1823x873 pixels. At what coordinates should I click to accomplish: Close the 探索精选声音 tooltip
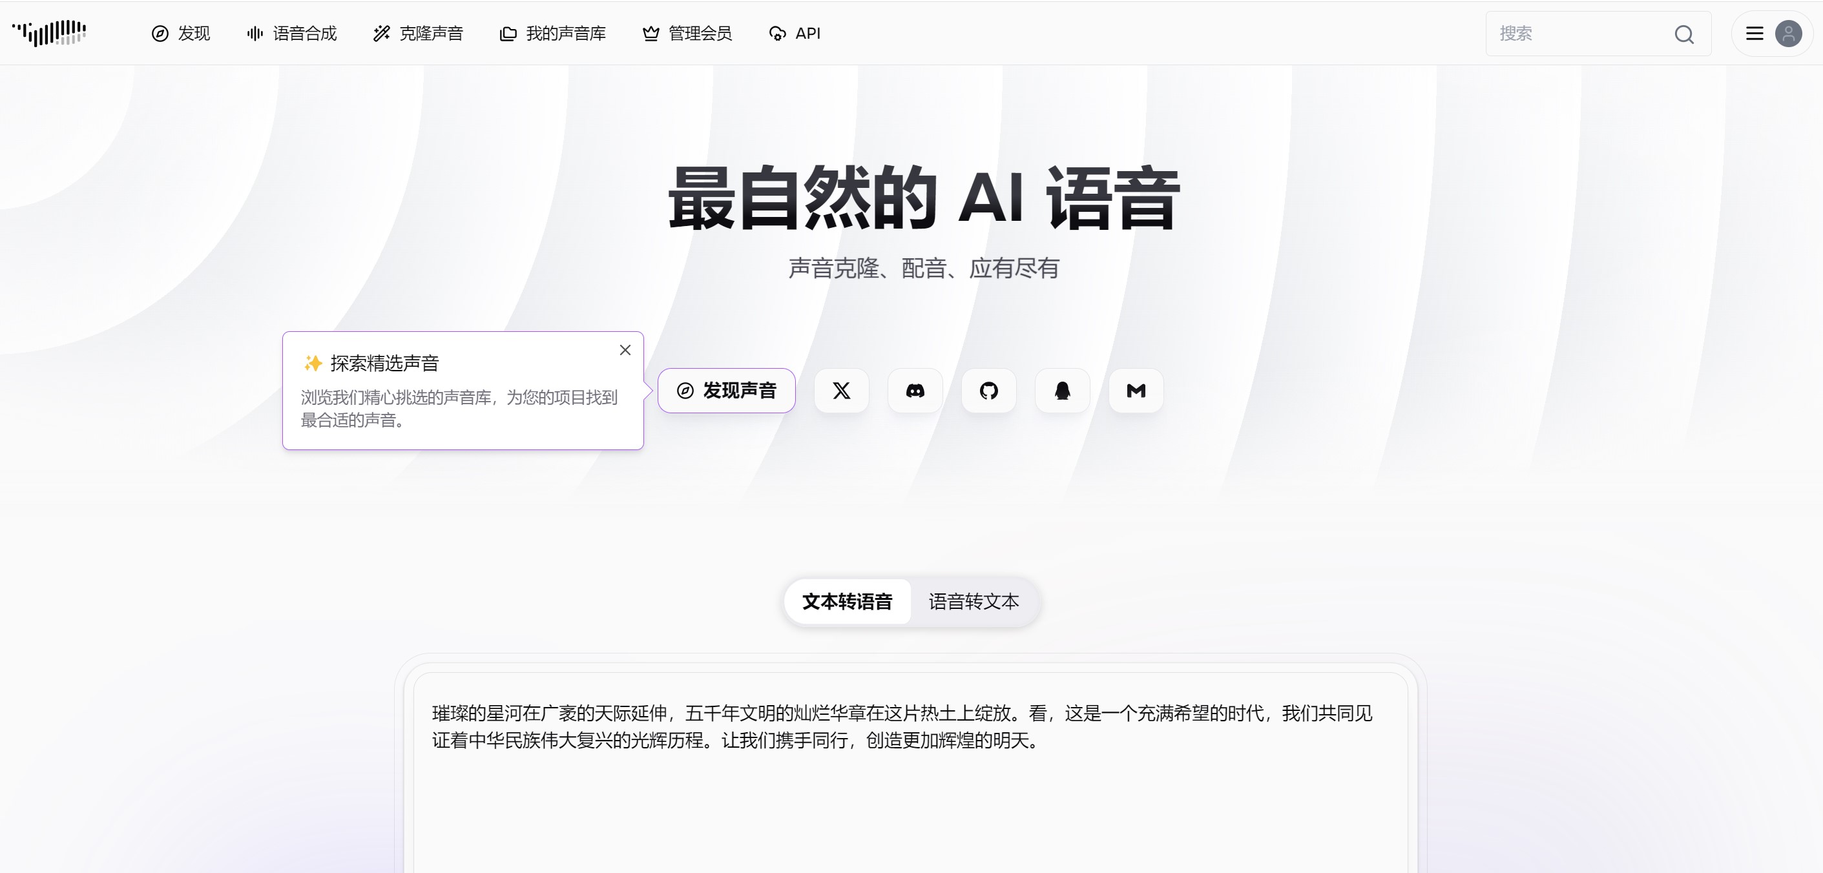pos(625,350)
